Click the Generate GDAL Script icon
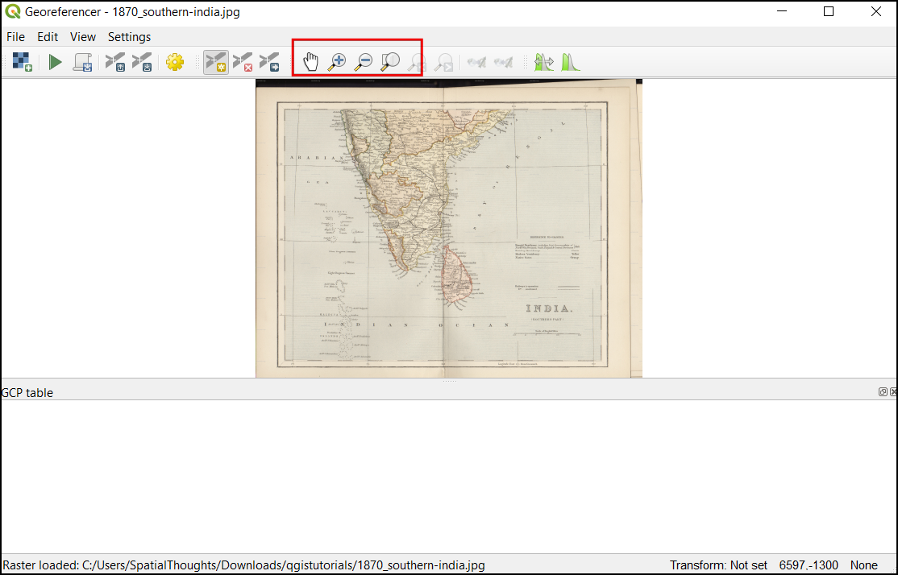The height and width of the screenshot is (575, 898). point(82,62)
